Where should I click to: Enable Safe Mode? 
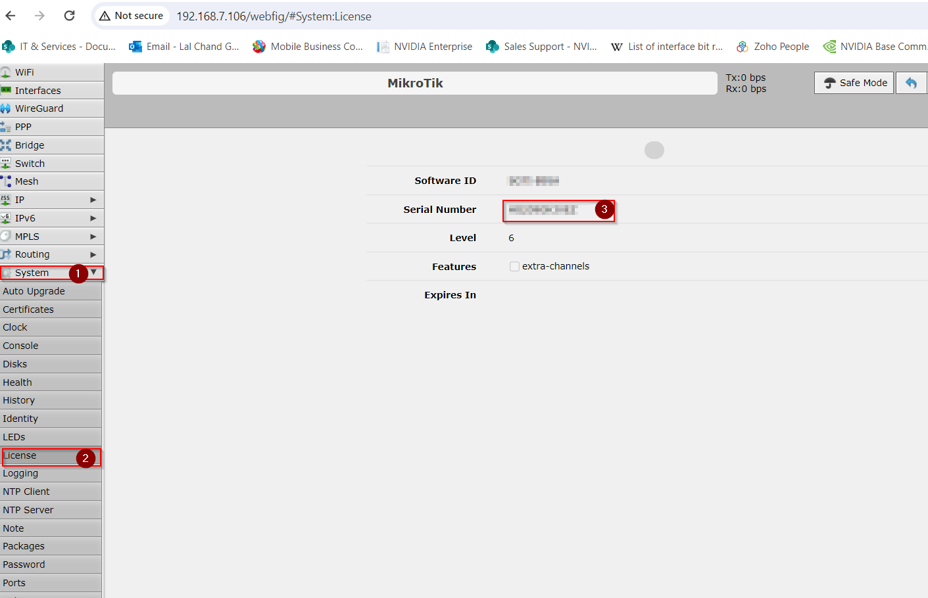click(854, 83)
